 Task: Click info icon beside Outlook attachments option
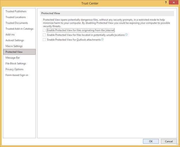click(x=102, y=40)
